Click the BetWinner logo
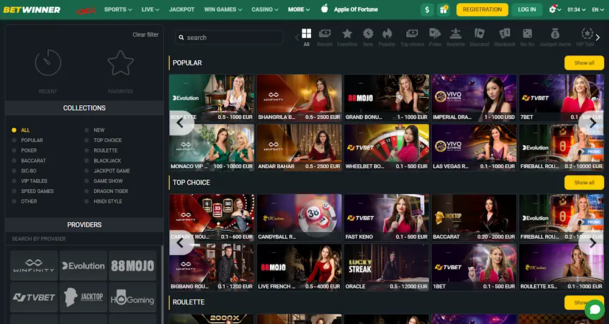Image resolution: width=609 pixels, height=324 pixels. tap(32, 10)
